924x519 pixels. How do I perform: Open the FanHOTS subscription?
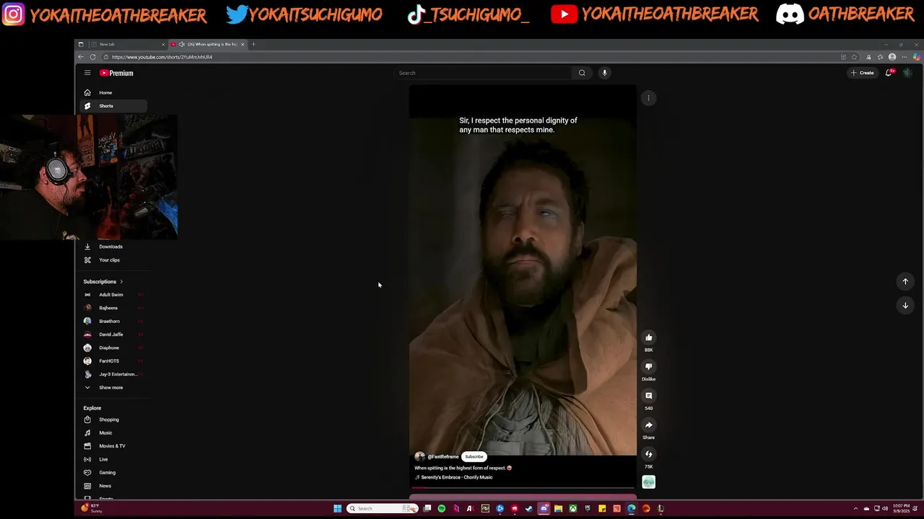point(112,361)
